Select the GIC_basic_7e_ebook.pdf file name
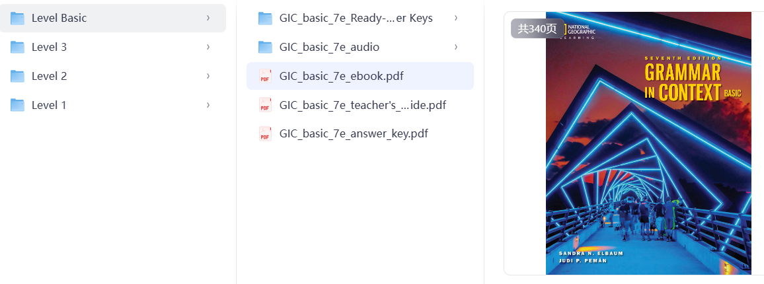The height and width of the screenshot is (284, 764). click(x=341, y=76)
